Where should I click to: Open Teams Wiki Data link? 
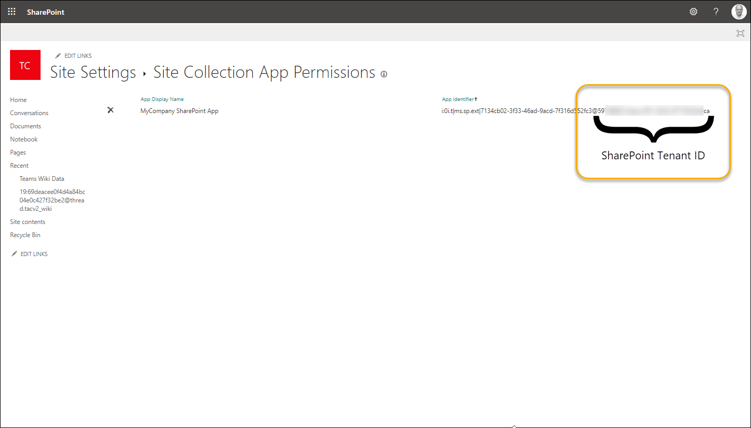pyautogui.click(x=42, y=179)
